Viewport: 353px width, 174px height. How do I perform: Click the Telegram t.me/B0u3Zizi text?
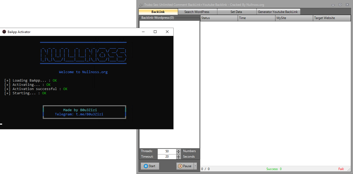79,114
